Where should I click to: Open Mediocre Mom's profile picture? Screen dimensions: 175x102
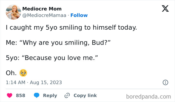[x=12, y=12]
